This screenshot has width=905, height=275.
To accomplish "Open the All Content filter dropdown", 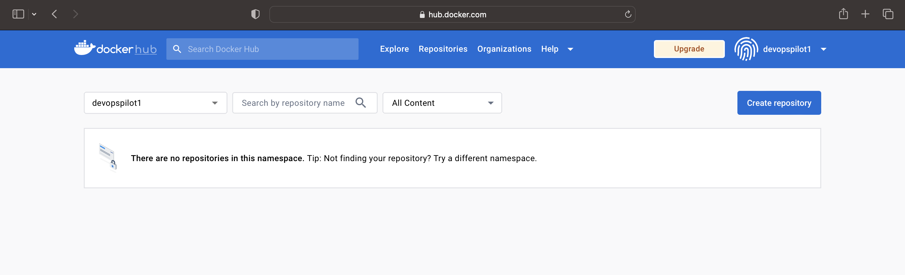I will [x=442, y=103].
